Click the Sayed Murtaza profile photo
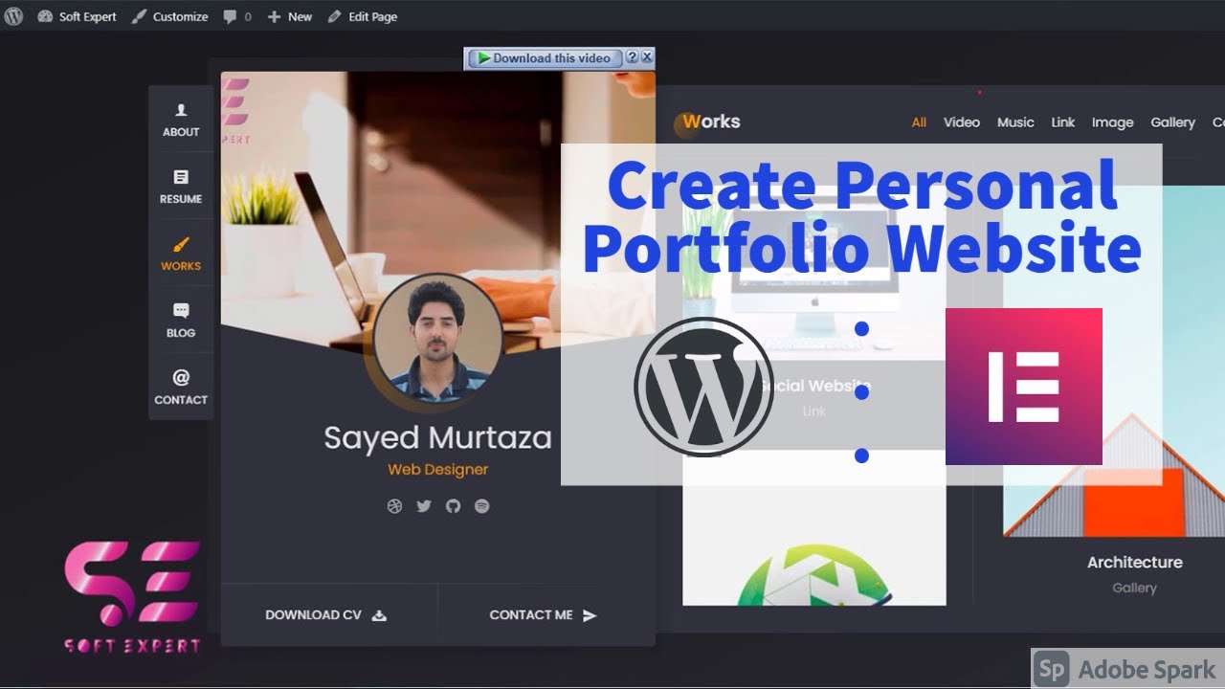This screenshot has height=689, width=1225. [437, 339]
